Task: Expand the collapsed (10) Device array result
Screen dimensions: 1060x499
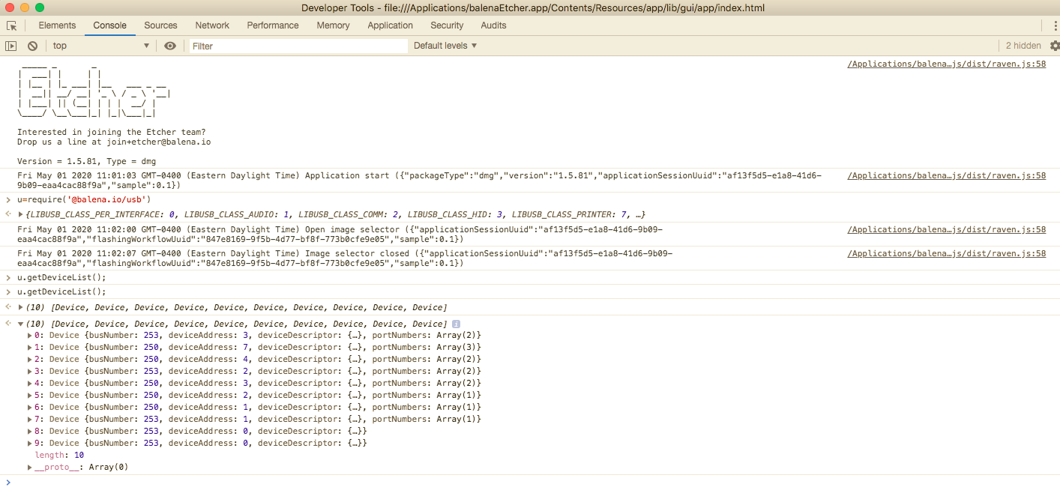Action: click(x=21, y=307)
